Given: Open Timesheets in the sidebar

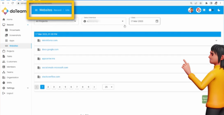Looking at the screenshot, I should click(x=14, y=30).
